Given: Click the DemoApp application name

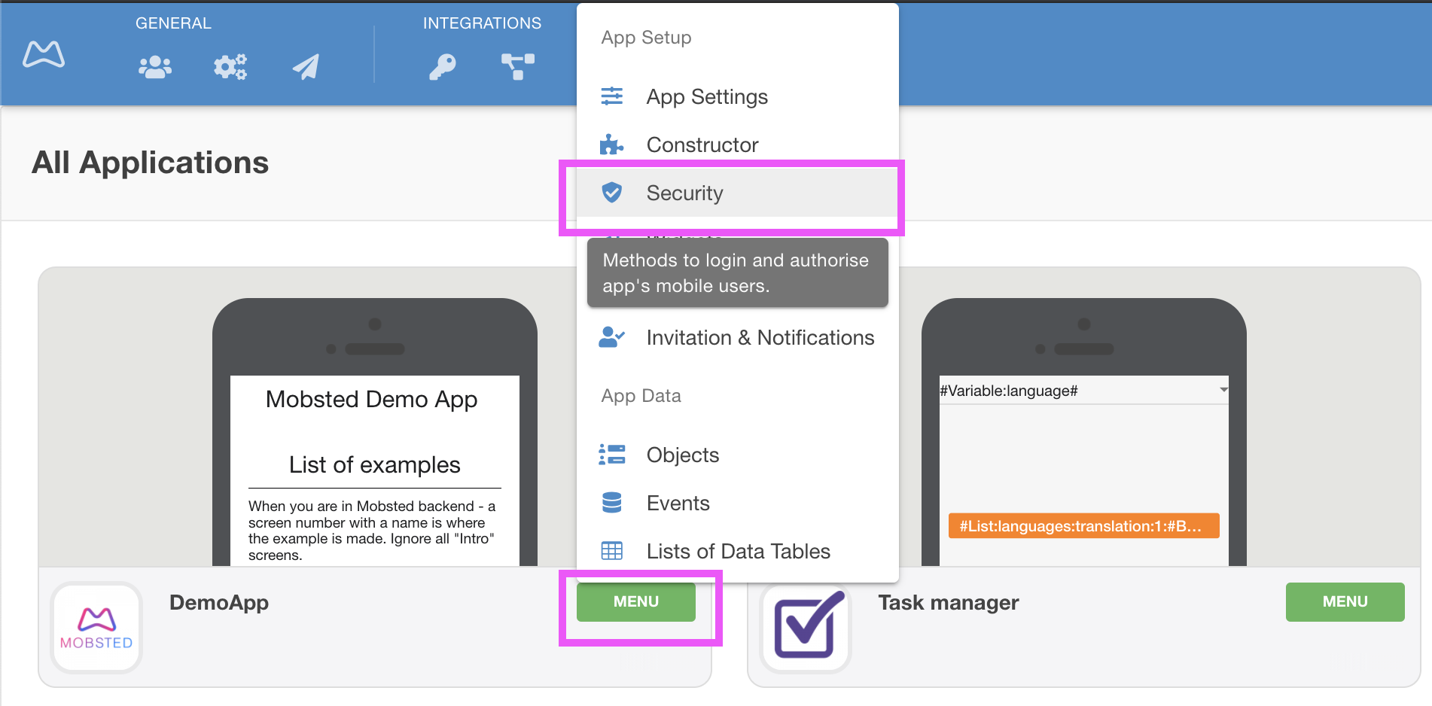Looking at the screenshot, I should pyautogui.click(x=219, y=603).
